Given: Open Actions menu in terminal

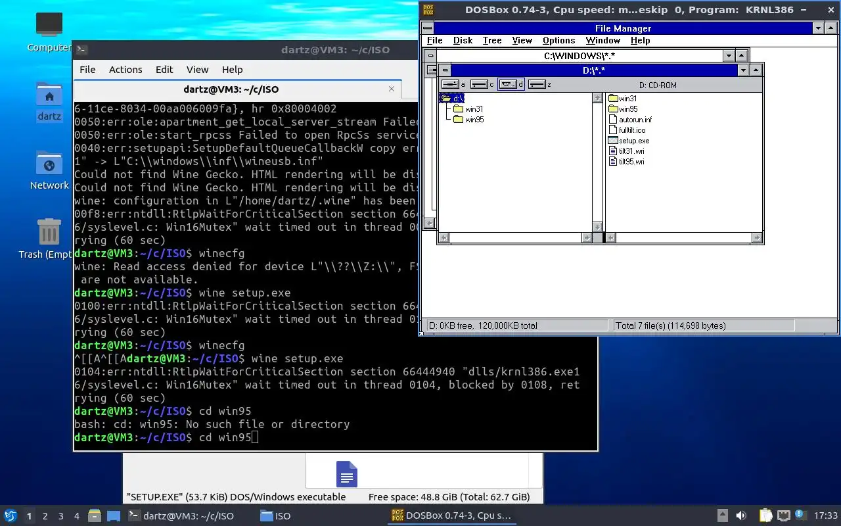Looking at the screenshot, I should click(x=125, y=70).
